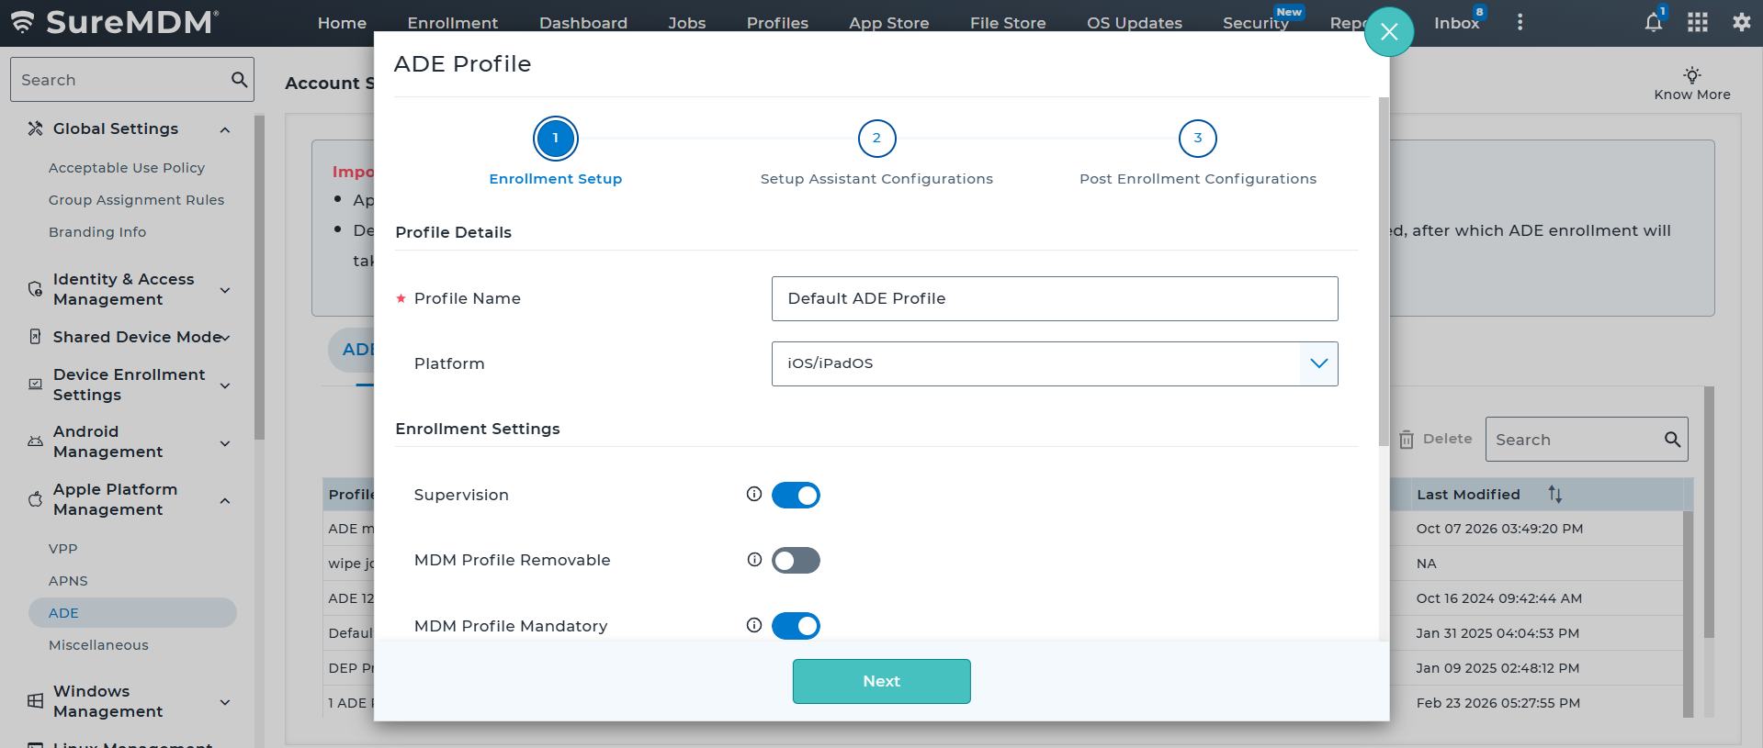Click the info icon beside MDM Profile Mandatory
This screenshot has height=748, width=1763.
pyautogui.click(x=754, y=625)
